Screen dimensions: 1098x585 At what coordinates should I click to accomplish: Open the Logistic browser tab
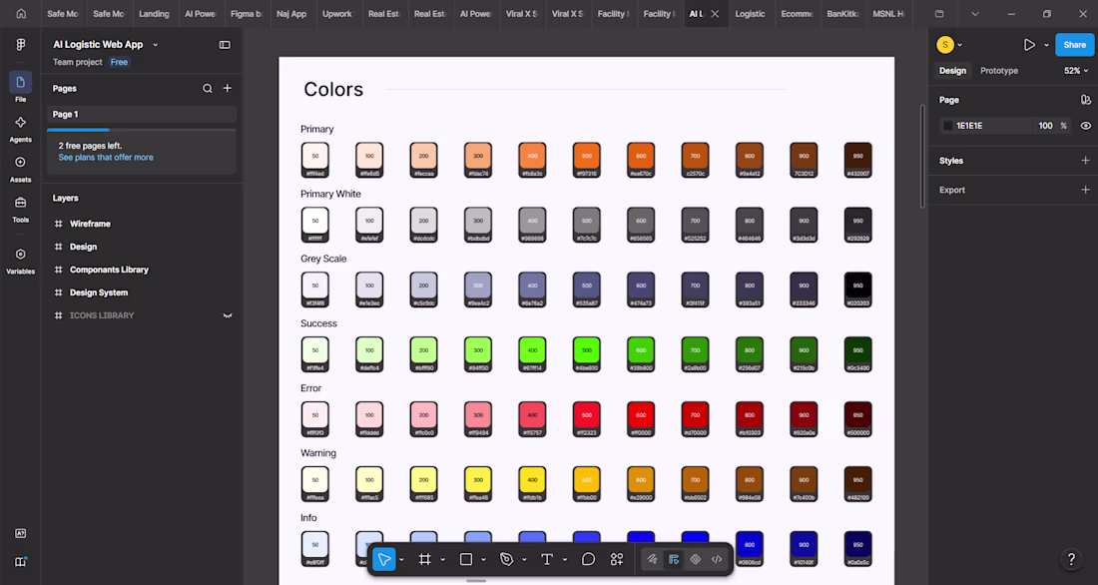[750, 13]
